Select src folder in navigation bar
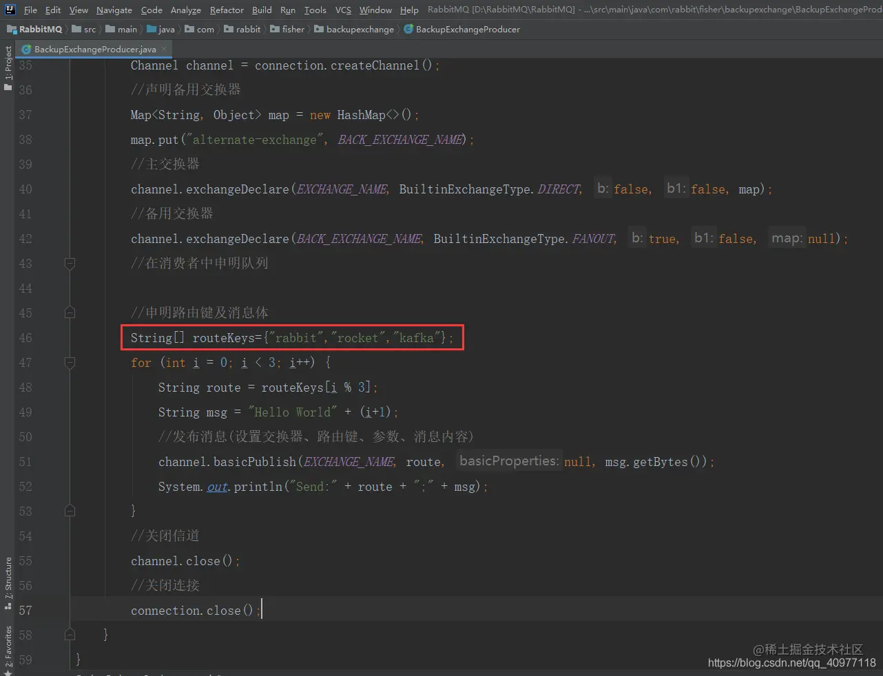The height and width of the screenshot is (676, 883). (x=85, y=29)
